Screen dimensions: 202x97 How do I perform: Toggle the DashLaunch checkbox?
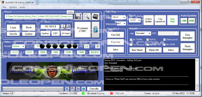(164, 40)
